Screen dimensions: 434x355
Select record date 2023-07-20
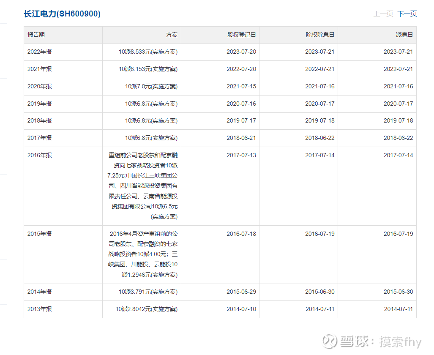point(241,52)
